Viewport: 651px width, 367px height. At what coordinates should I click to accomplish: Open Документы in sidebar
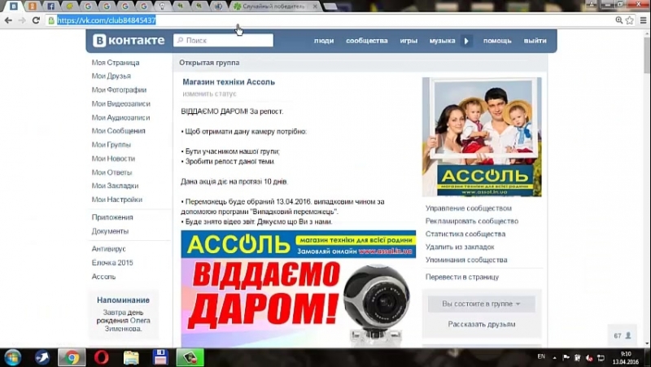(110, 231)
